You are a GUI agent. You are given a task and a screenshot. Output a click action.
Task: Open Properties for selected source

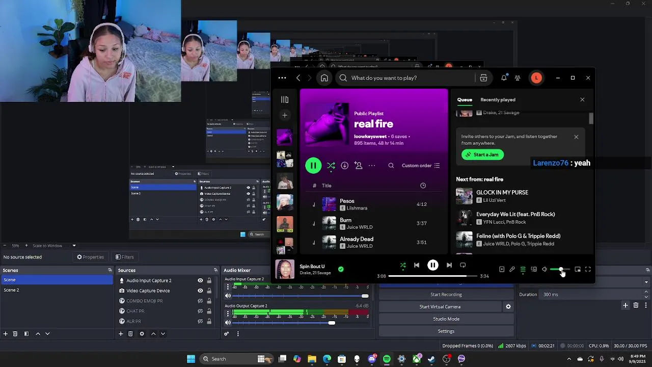[90, 257]
